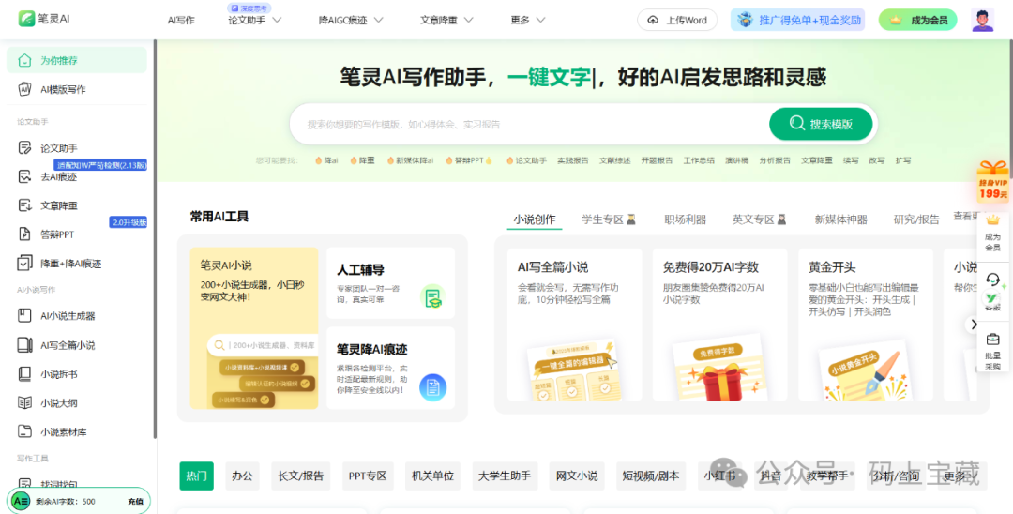Click the yellow 成为会员 top button
The width and height of the screenshot is (1013, 514).
[918, 20]
